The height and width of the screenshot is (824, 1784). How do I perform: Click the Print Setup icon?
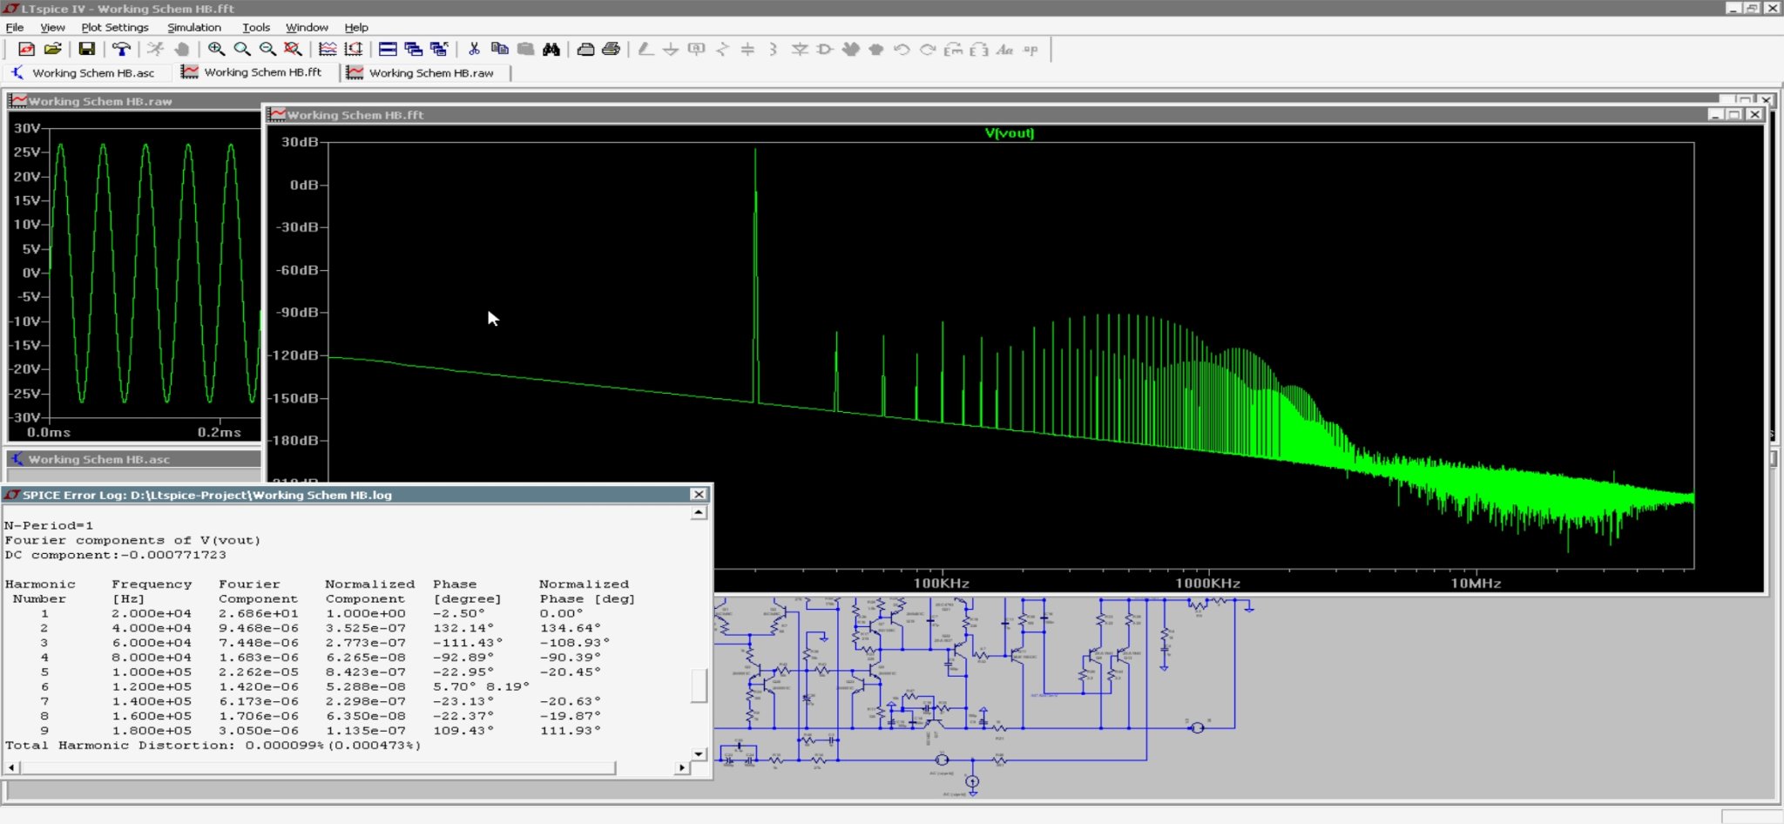(x=585, y=50)
